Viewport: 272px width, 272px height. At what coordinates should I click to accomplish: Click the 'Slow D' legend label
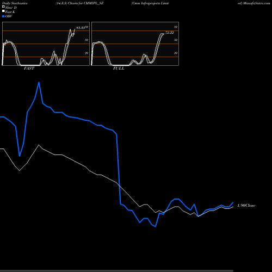[11, 8]
